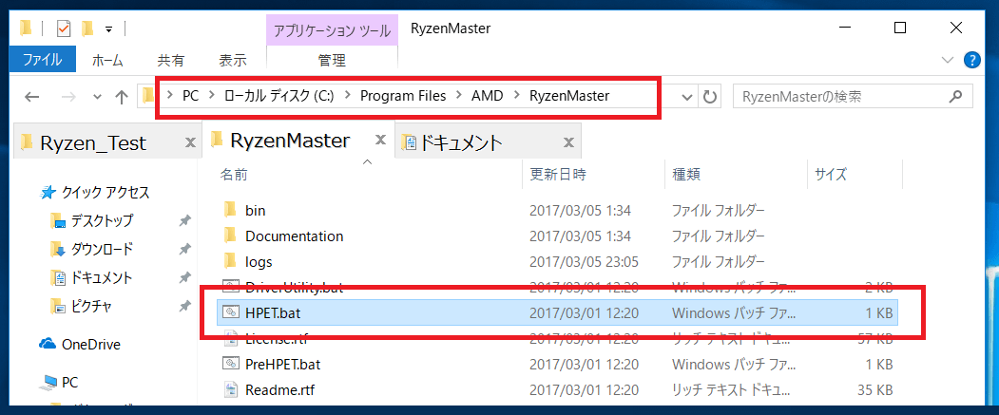This screenshot has height=415, width=999.
Task: Click the AMD breadcrumb segment
Action: 488,96
